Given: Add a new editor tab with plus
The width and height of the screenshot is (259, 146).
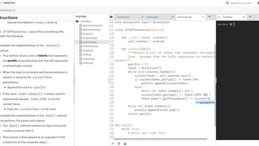Looking at the screenshot, I should 209,17.
